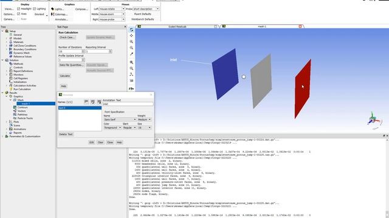389x218 pixels.
Task: Click the fit-to-window icon in graphics toolbar
Action: tap(131, 62)
